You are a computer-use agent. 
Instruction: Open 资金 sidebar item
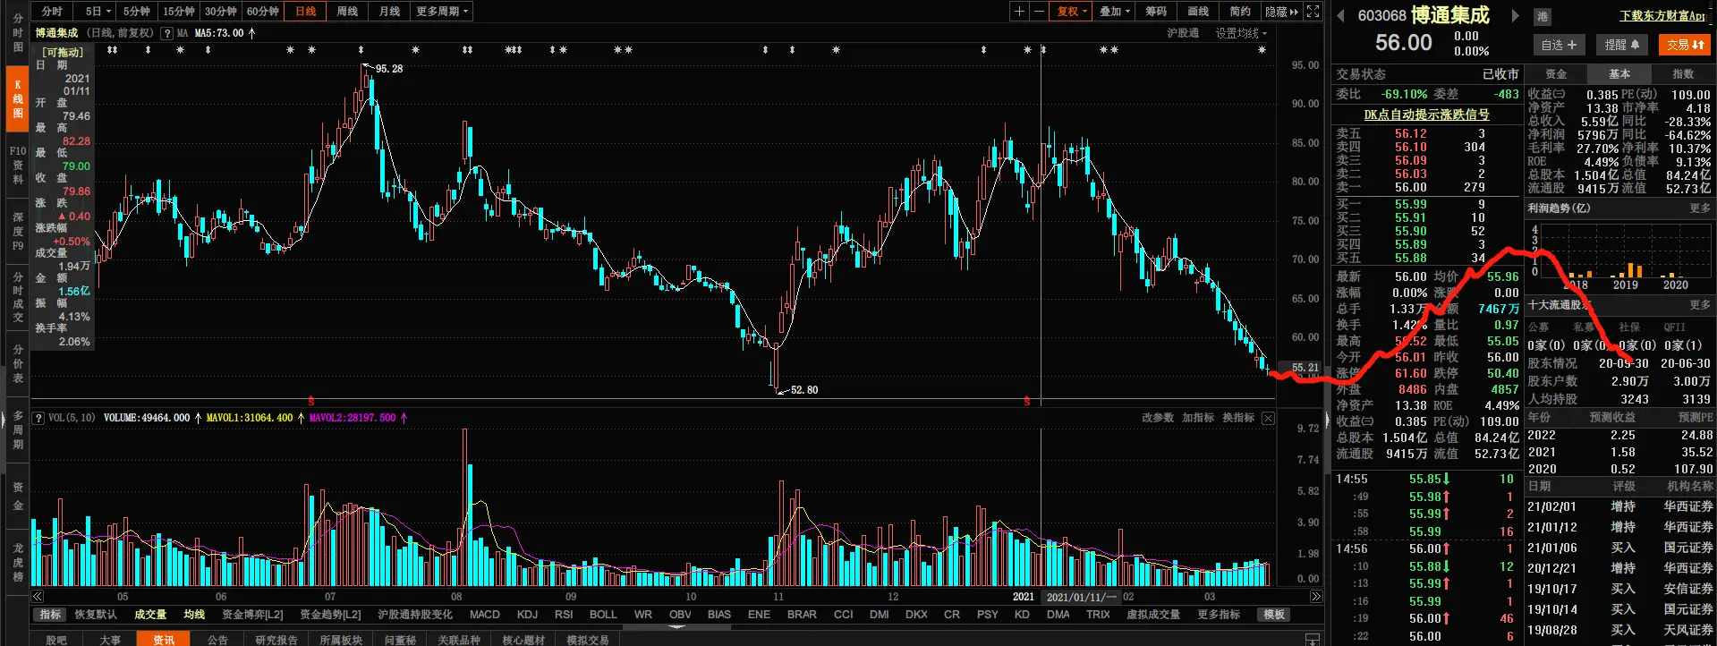point(18,496)
